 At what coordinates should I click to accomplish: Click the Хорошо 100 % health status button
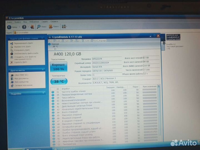(x=59, y=67)
